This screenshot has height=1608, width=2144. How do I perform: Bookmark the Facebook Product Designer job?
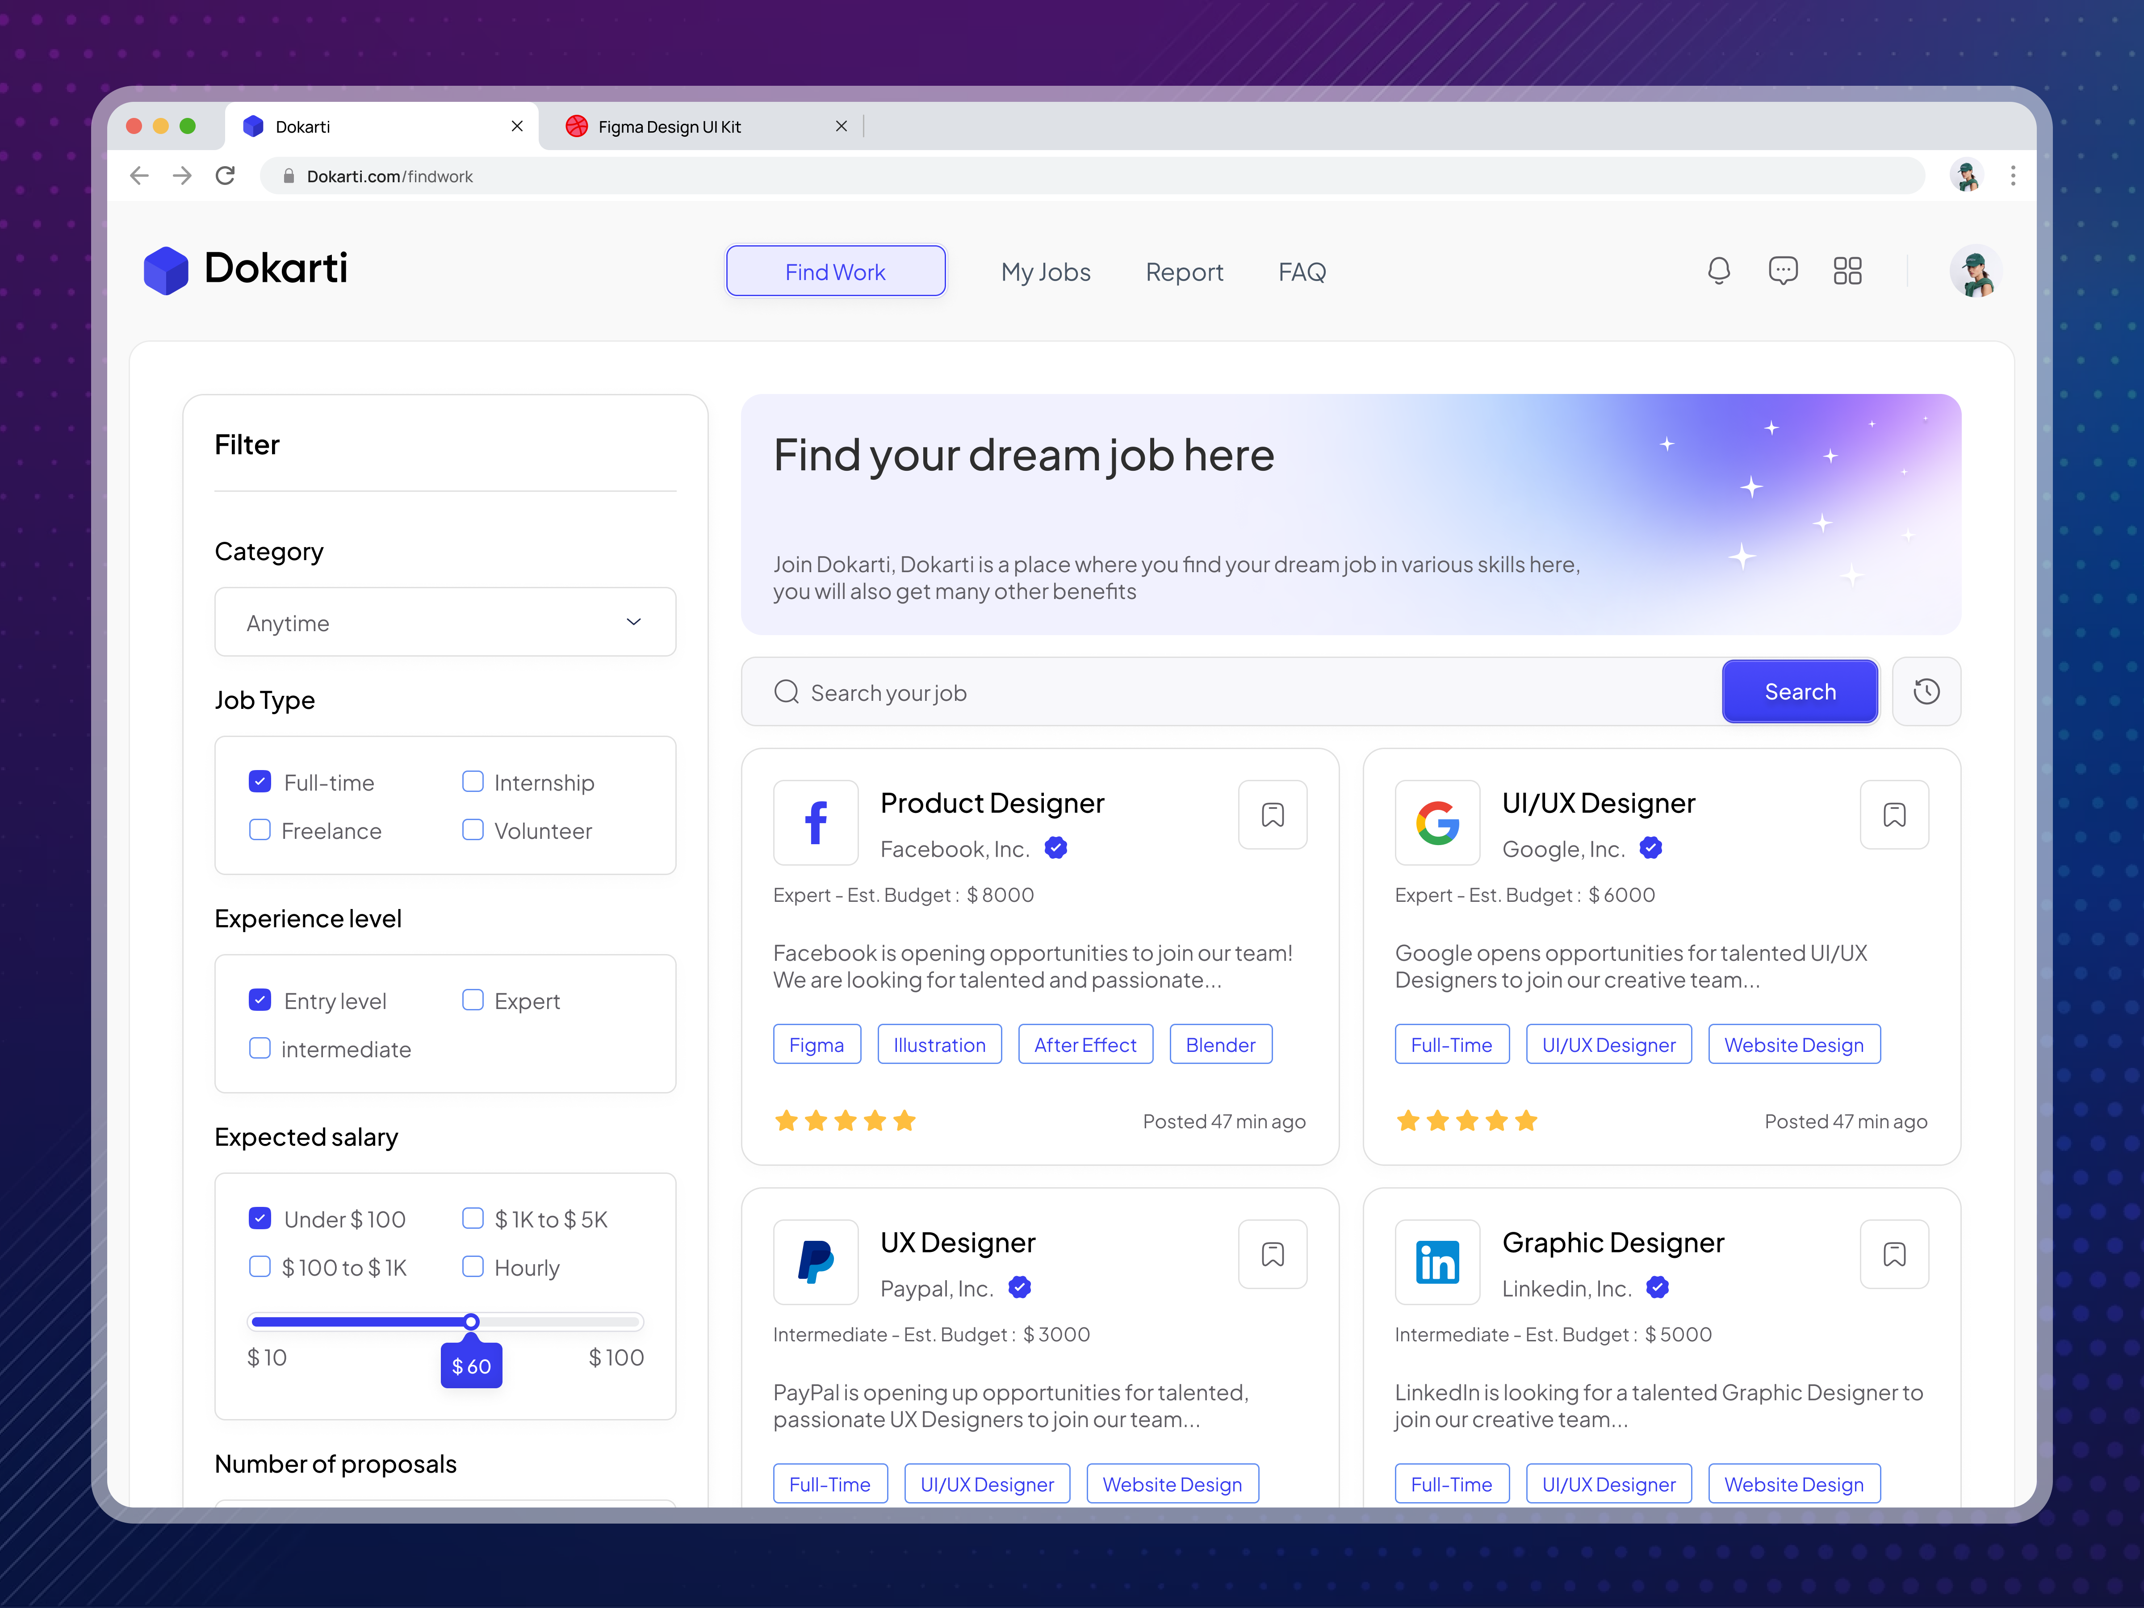click(1273, 815)
